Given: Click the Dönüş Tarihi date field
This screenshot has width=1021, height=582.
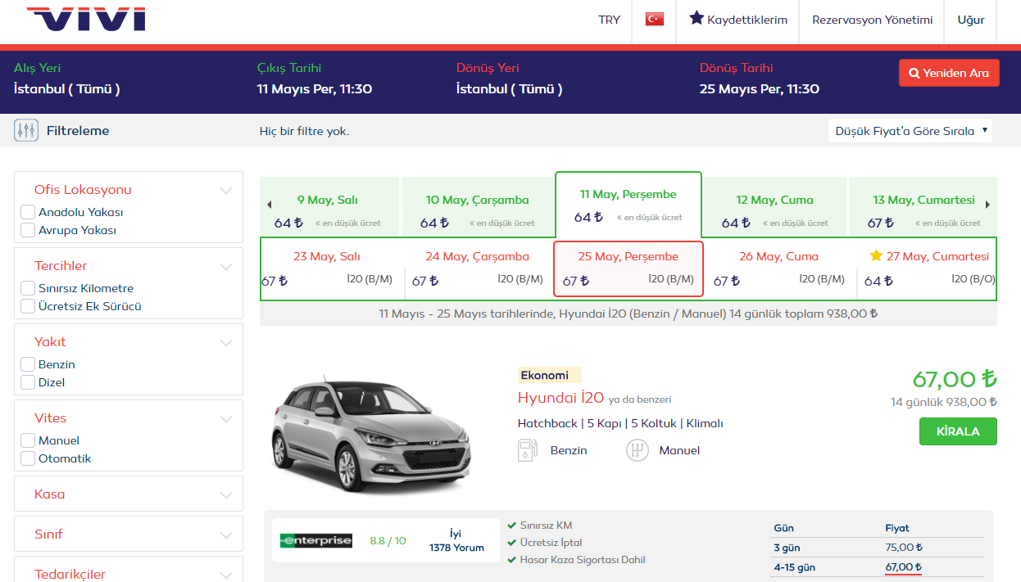Looking at the screenshot, I should click(760, 79).
